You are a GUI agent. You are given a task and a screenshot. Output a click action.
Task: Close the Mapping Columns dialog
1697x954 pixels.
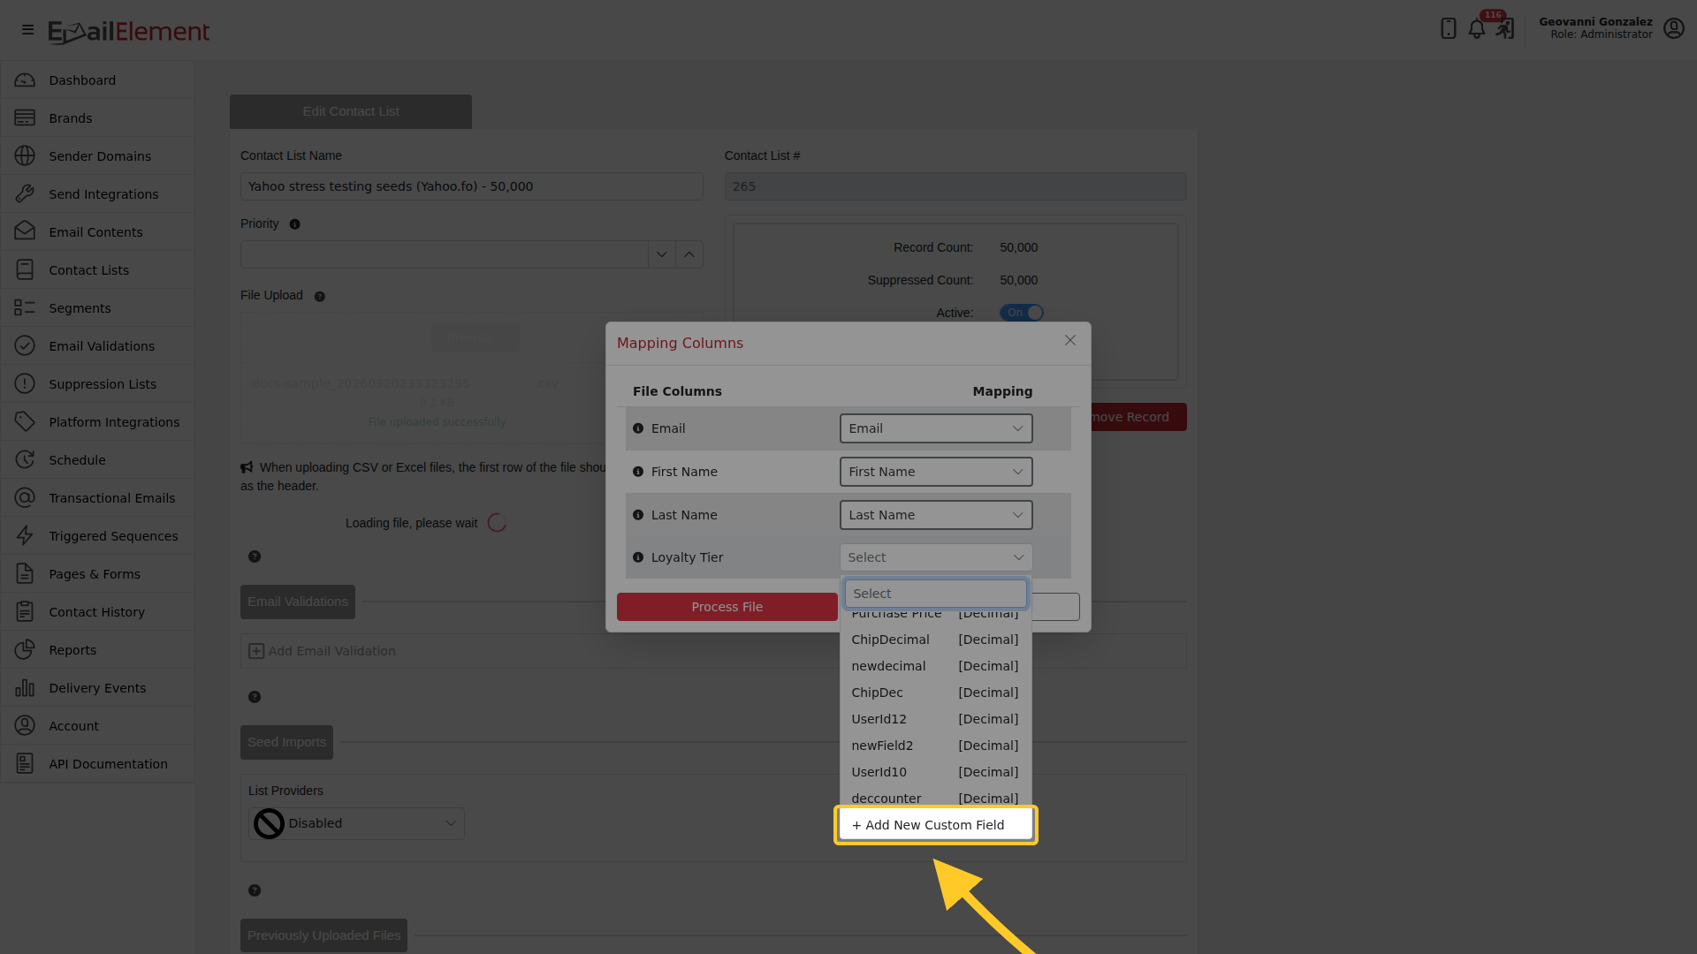(1069, 341)
